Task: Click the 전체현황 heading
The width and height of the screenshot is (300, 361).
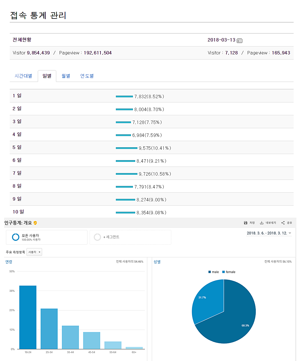Action: (x=22, y=40)
